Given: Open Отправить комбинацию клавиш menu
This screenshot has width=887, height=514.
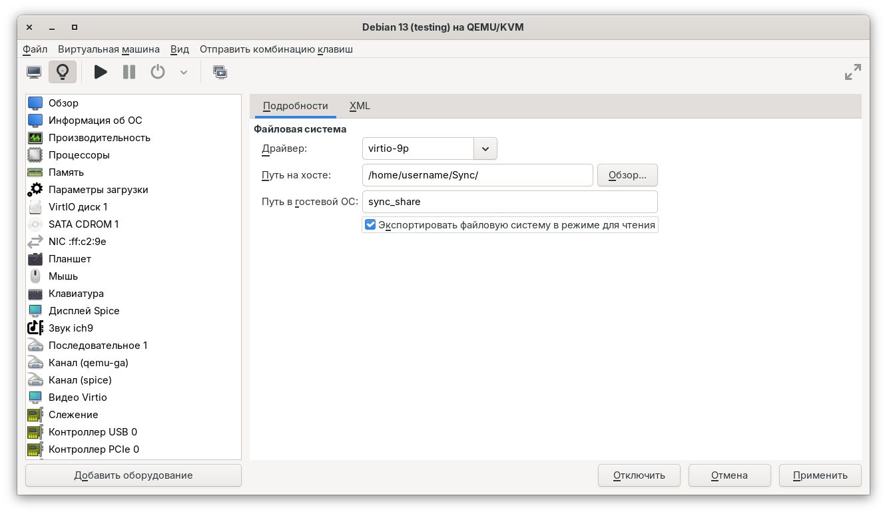Looking at the screenshot, I should click(276, 49).
